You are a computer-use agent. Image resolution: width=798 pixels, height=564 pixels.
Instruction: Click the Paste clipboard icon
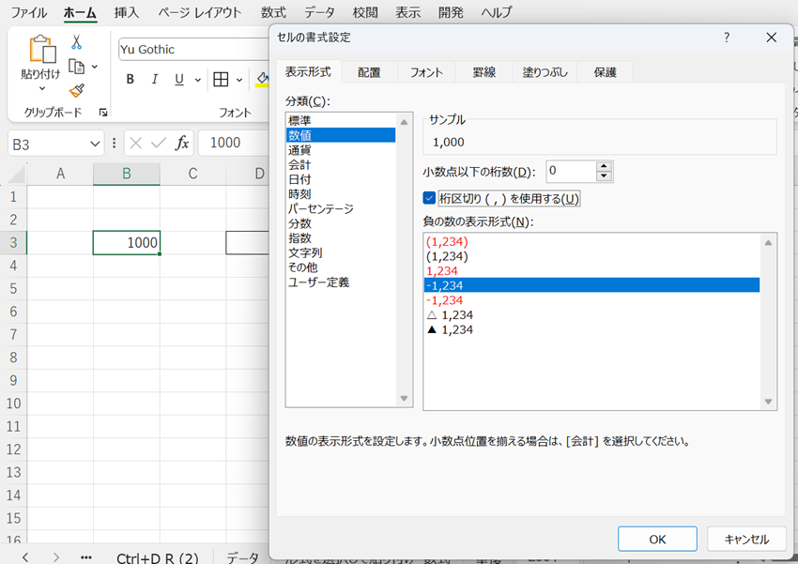[42, 50]
